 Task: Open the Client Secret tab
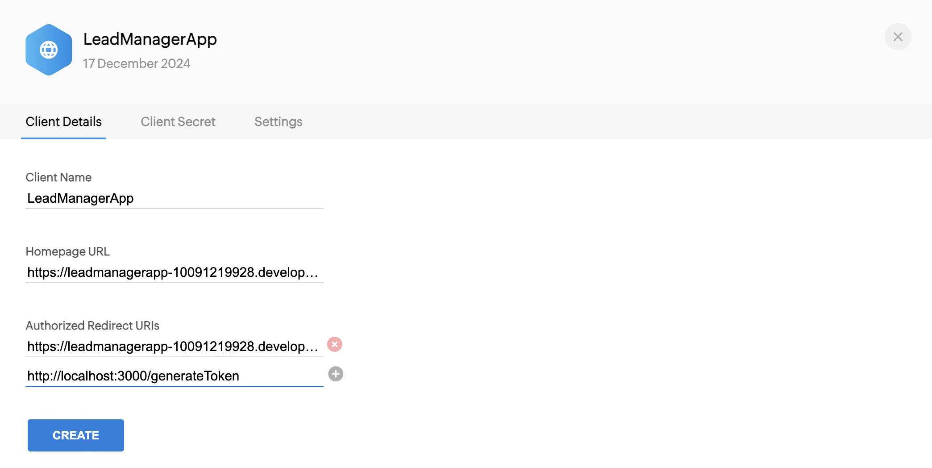[178, 121]
